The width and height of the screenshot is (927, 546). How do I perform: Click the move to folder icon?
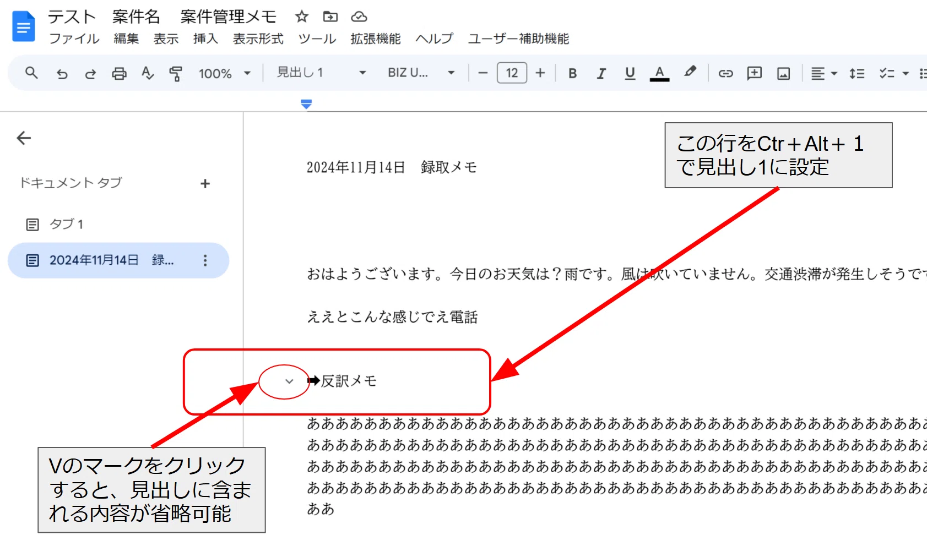click(330, 17)
